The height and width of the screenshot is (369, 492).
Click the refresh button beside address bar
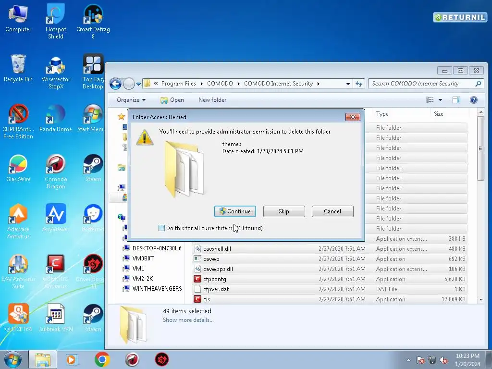[359, 84]
